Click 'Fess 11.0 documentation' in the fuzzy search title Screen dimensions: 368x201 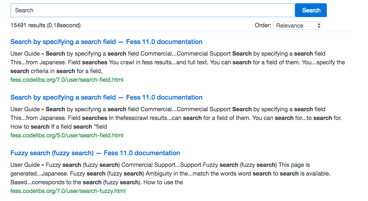click(x=142, y=153)
